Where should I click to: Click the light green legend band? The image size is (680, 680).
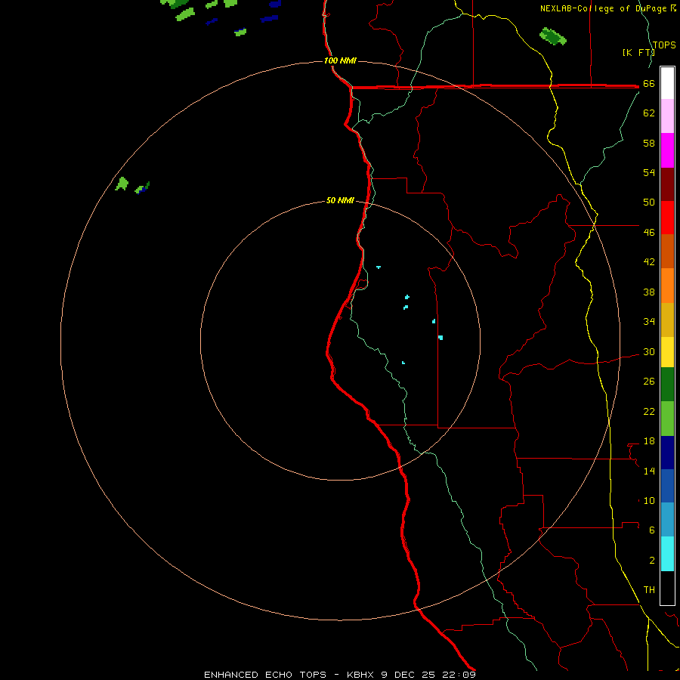click(667, 419)
